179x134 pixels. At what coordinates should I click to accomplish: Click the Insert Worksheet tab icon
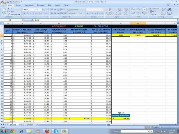tap(36, 125)
